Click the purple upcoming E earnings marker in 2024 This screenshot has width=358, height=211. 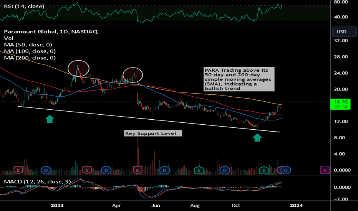coord(325,170)
